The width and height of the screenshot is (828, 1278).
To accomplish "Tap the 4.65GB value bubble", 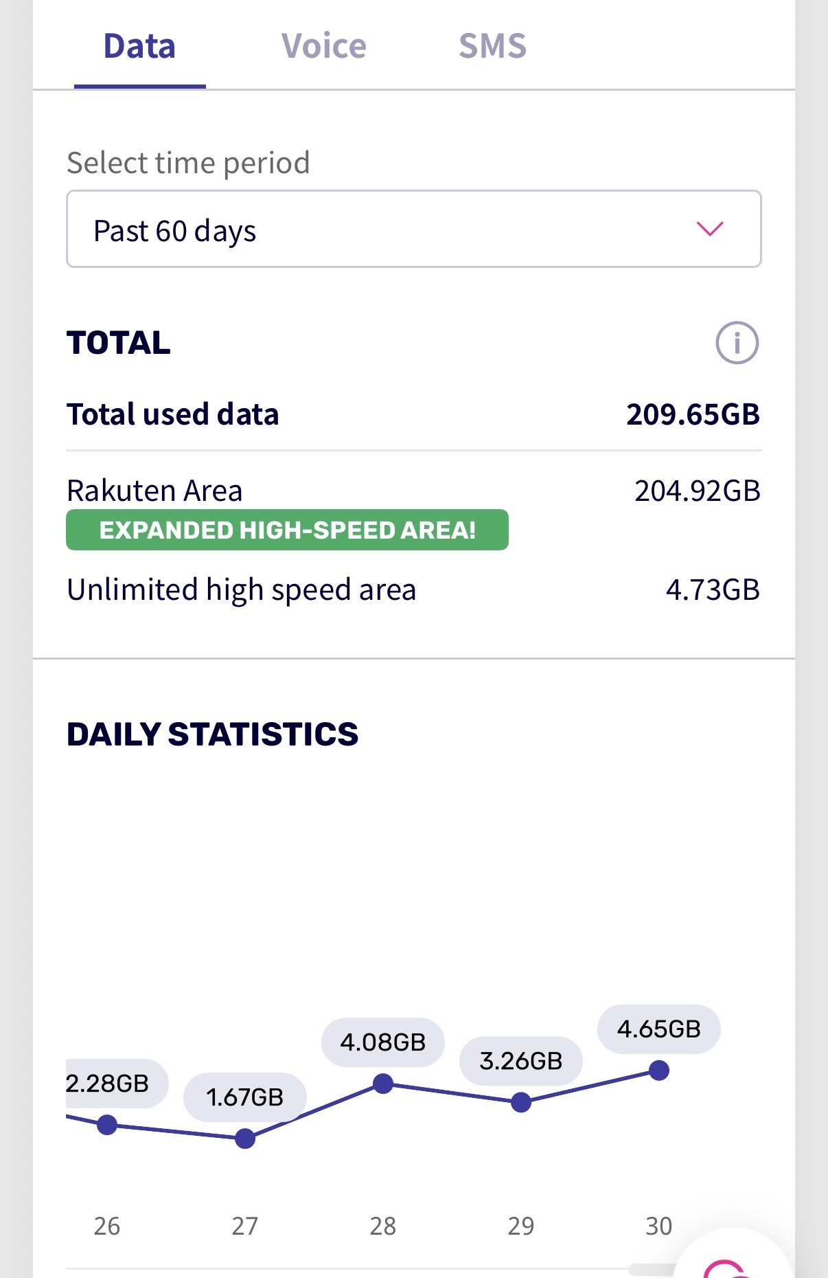I will [659, 1029].
